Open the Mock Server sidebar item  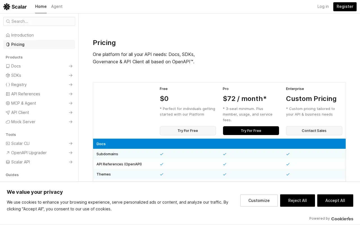[x=39, y=122]
